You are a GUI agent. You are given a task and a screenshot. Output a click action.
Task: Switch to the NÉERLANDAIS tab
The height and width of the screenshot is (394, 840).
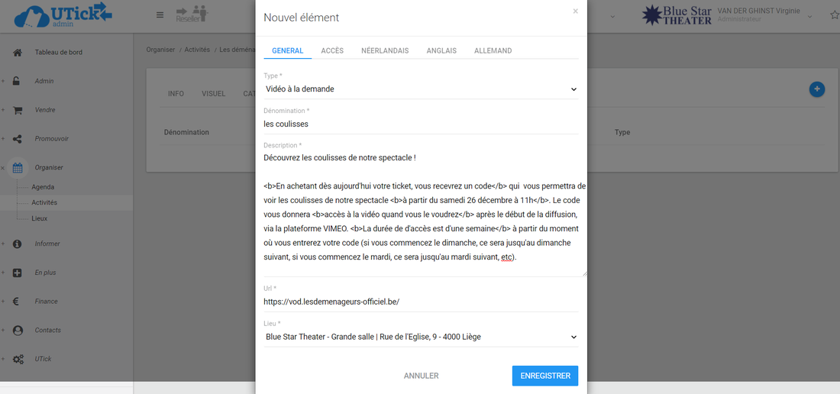384,51
